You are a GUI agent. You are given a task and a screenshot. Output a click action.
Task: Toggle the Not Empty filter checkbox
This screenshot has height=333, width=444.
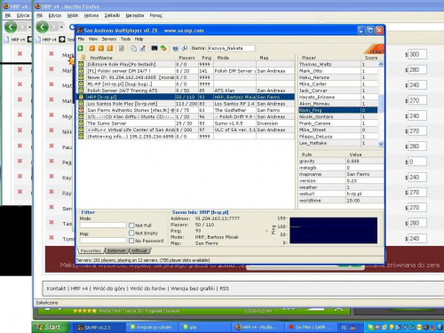[131, 234]
